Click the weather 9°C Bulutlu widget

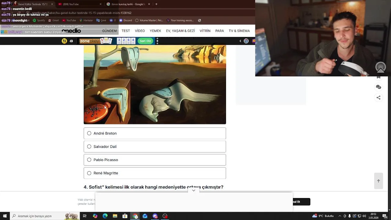(x=323, y=216)
